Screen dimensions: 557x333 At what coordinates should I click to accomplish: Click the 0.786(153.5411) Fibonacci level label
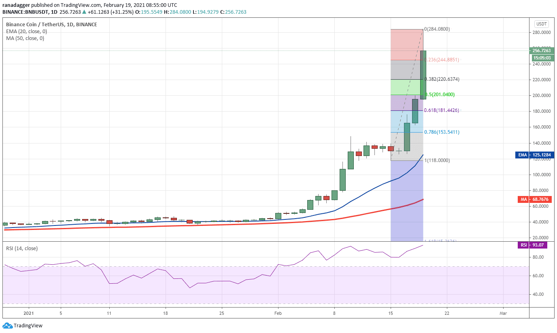coord(442,132)
